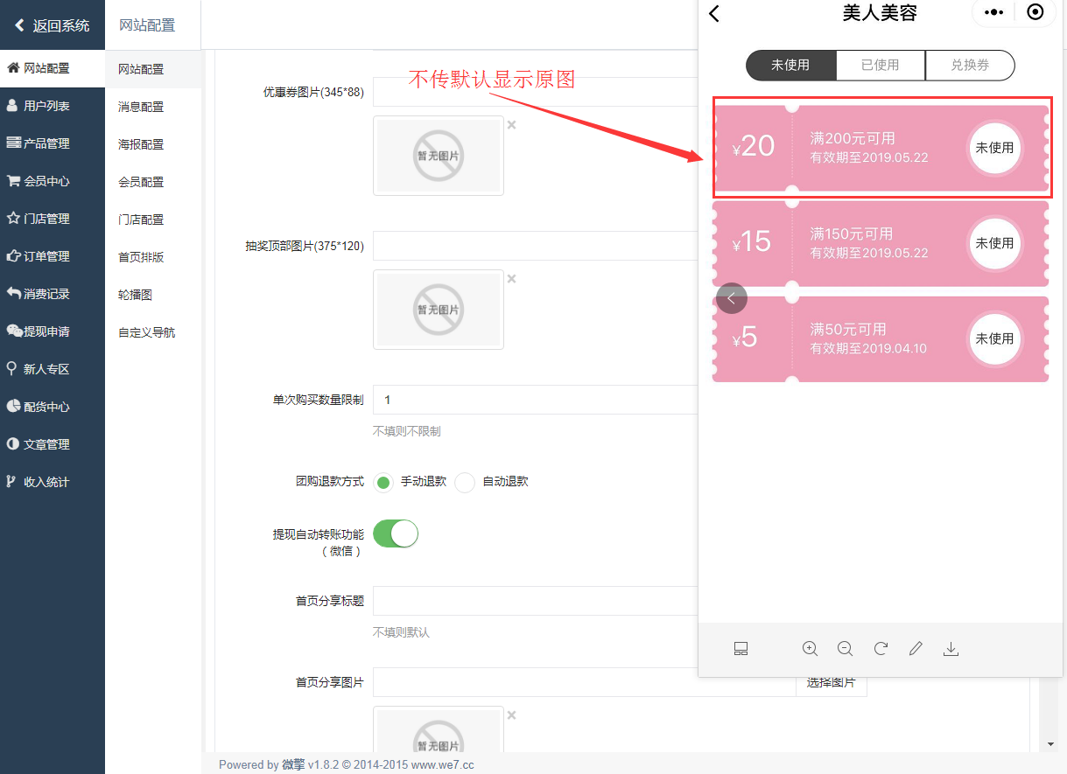Click the 优惠券图片 placeholder thumbnail
Viewport: 1067px width, 774px height.
[x=439, y=156]
